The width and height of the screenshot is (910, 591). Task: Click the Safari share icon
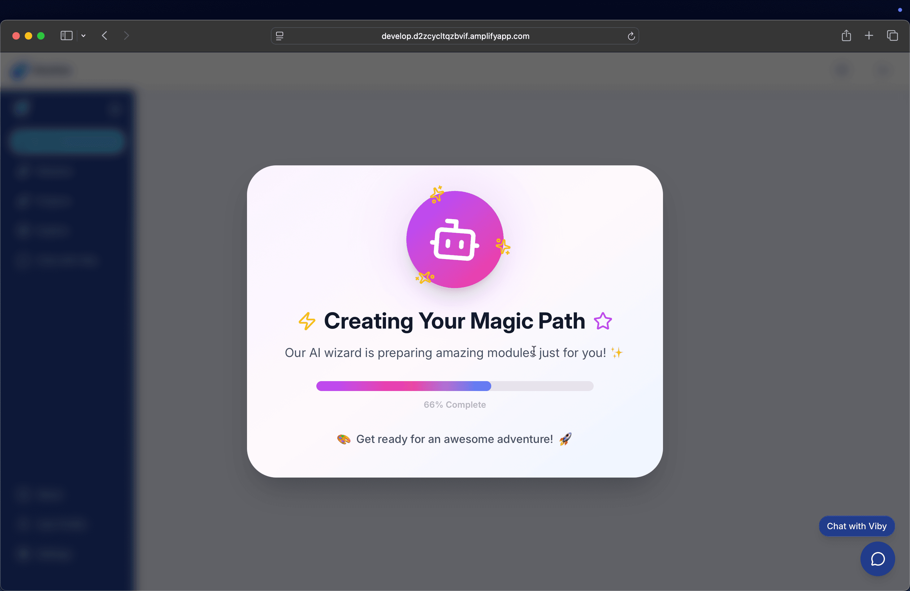846,36
